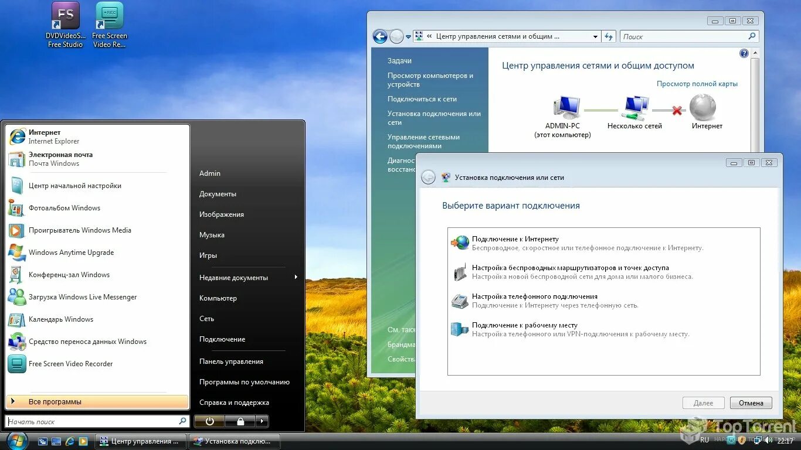The image size is (801, 450).
Task: Start Проигрыватель Windows Media
Action: pyautogui.click(x=97, y=230)
